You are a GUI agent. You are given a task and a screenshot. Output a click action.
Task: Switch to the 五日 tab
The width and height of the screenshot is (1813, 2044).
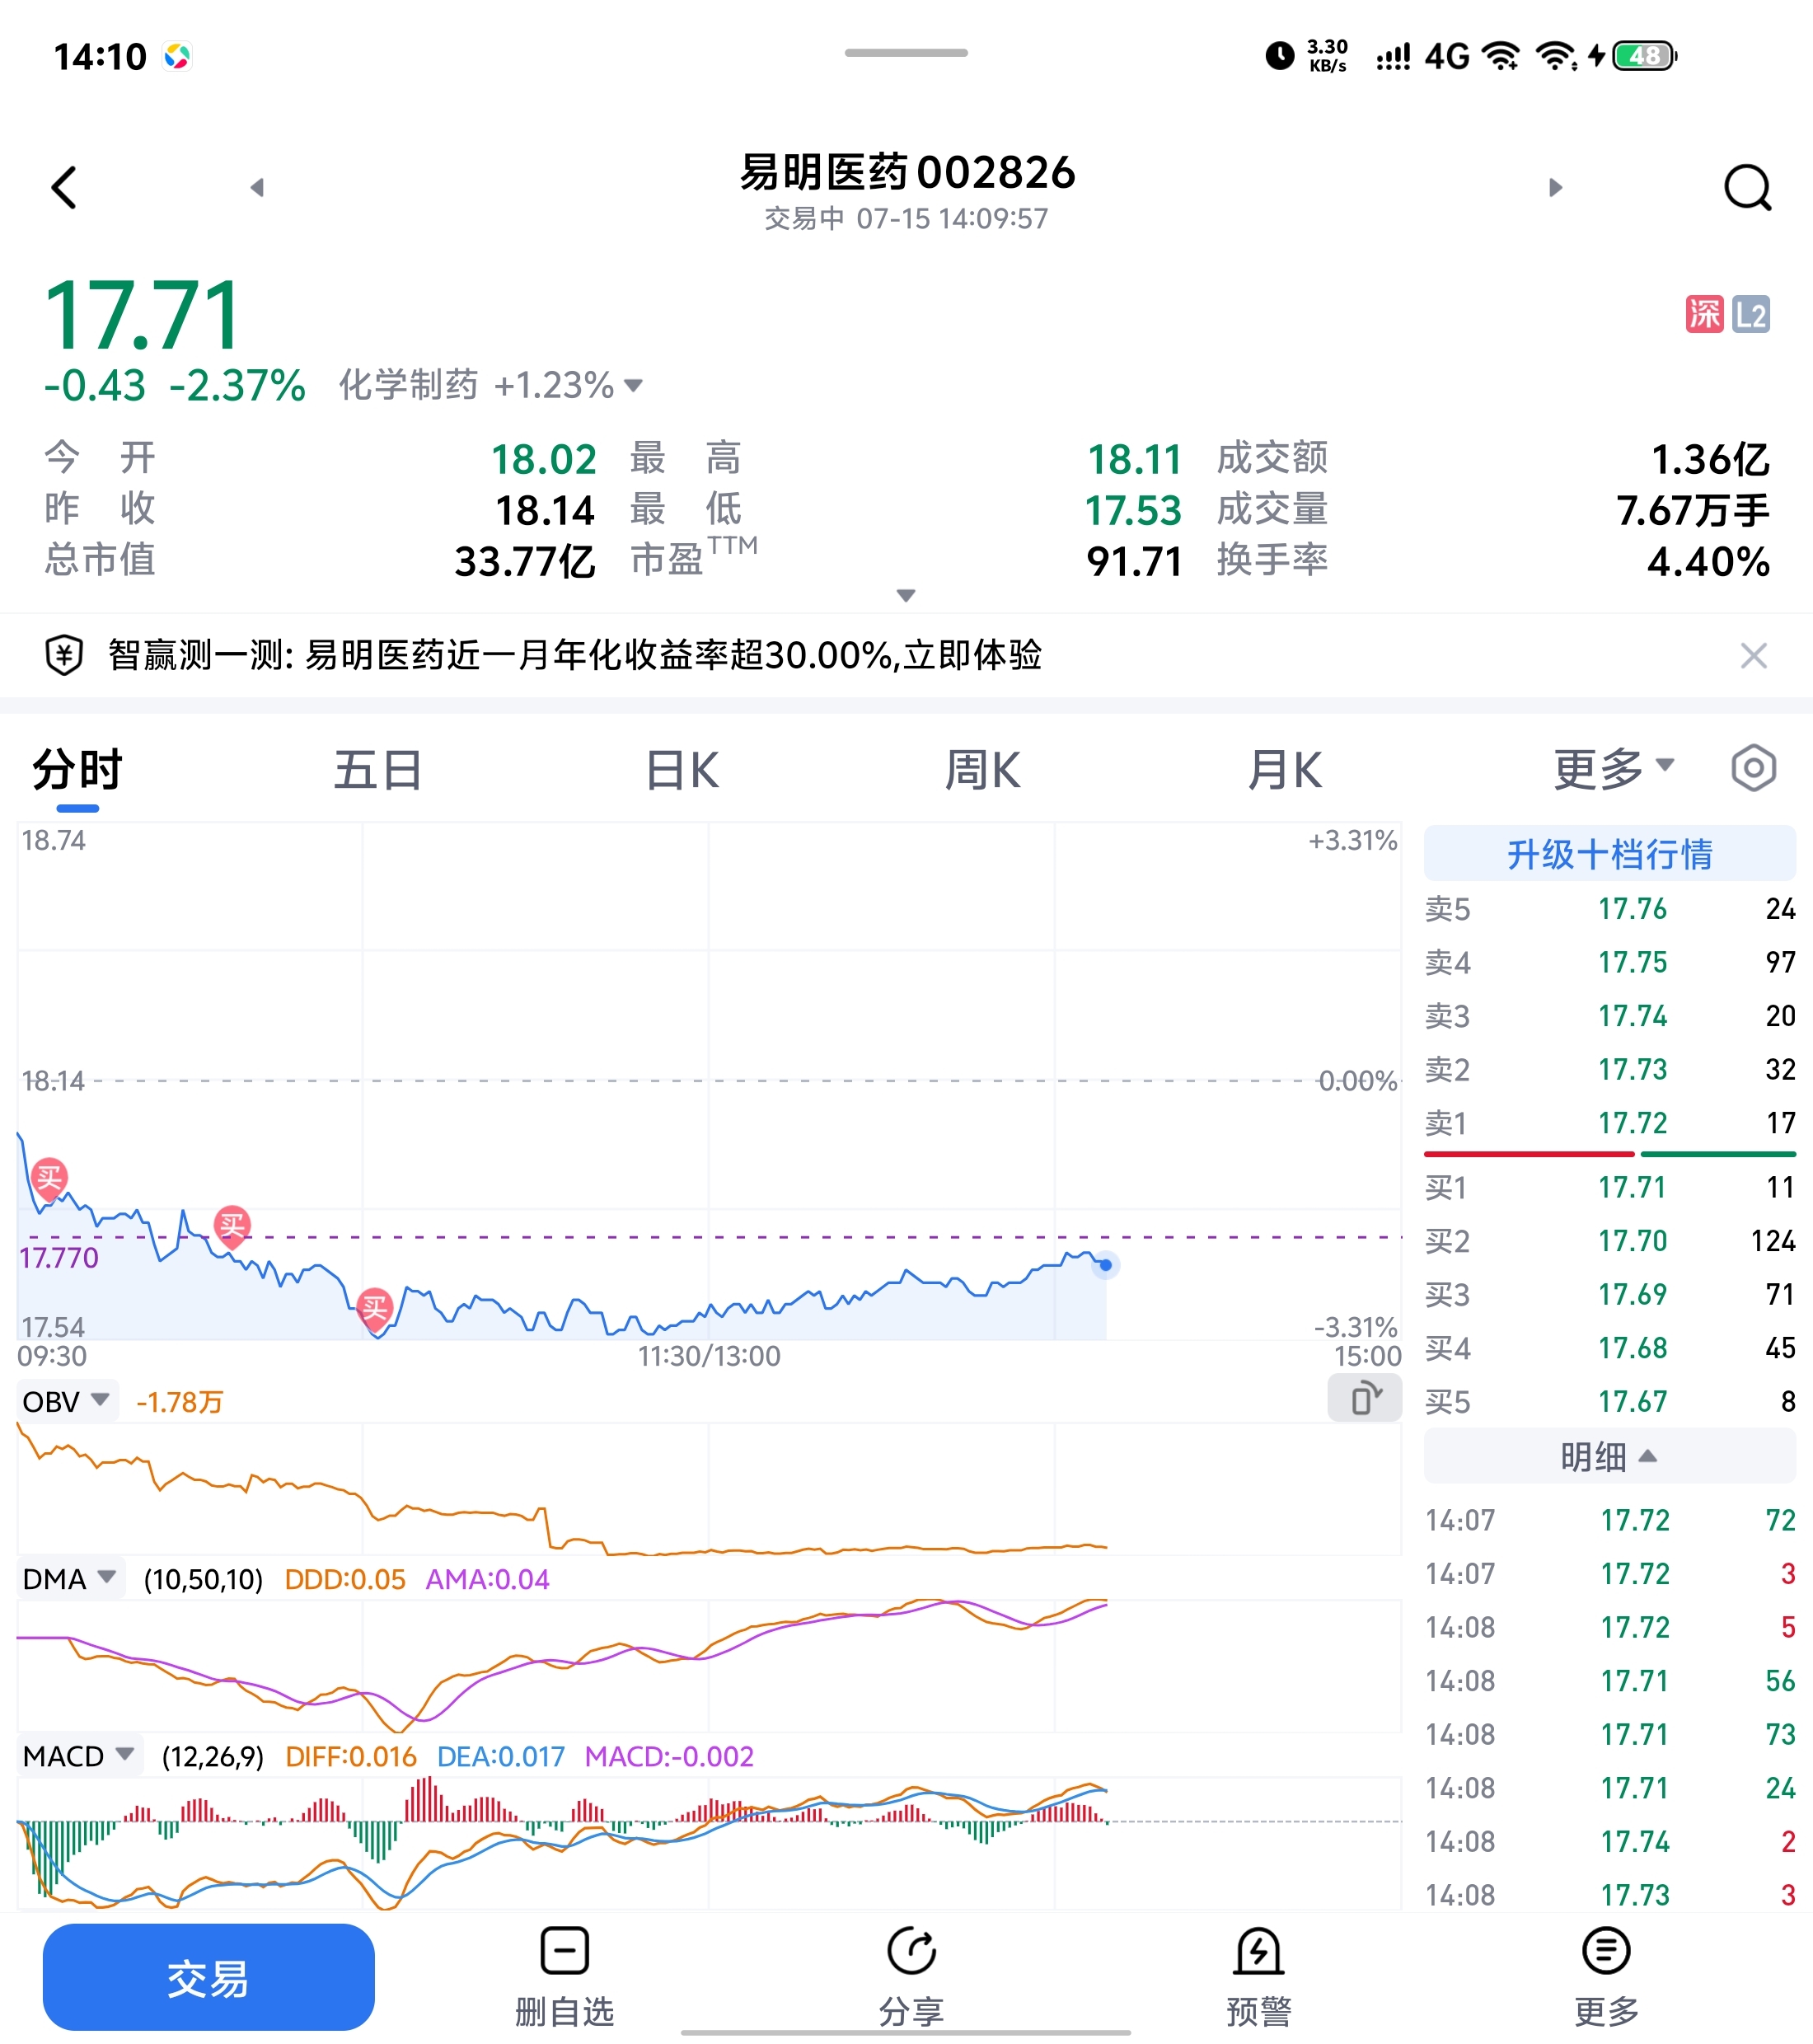click(378, 770)
